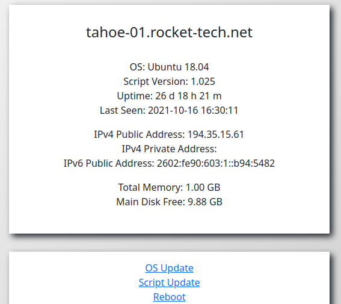Click the Last Seen timestamp line
The width and height of the screenshot is (341, 304).
[169, 110]
